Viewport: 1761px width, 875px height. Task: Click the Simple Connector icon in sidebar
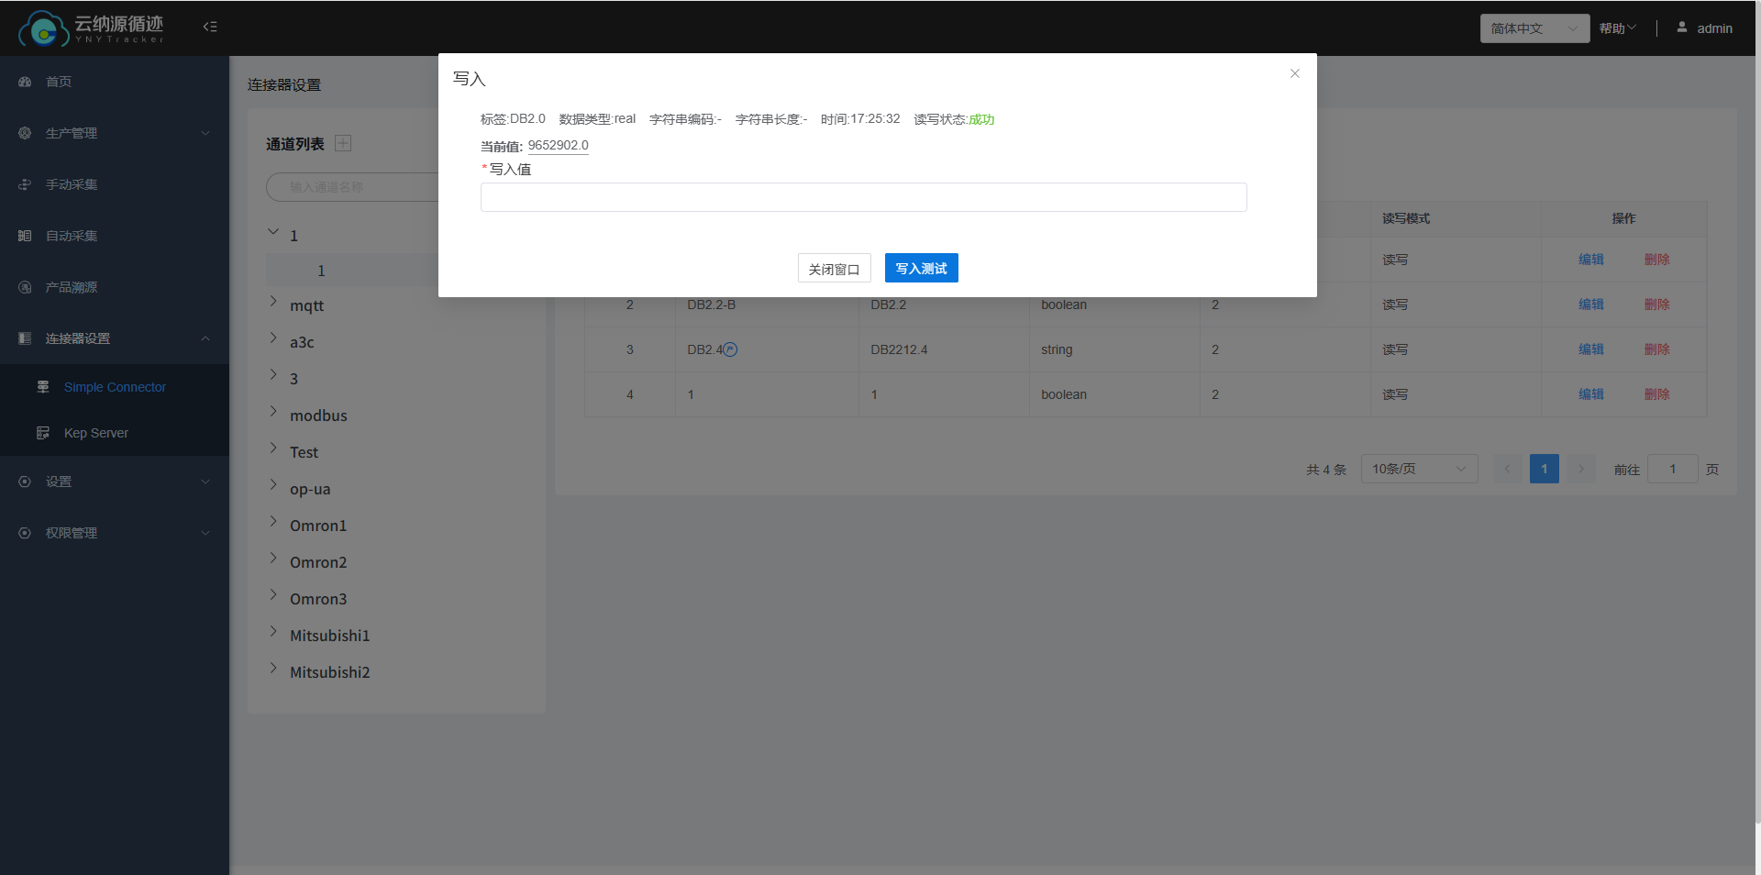point(43,387)
